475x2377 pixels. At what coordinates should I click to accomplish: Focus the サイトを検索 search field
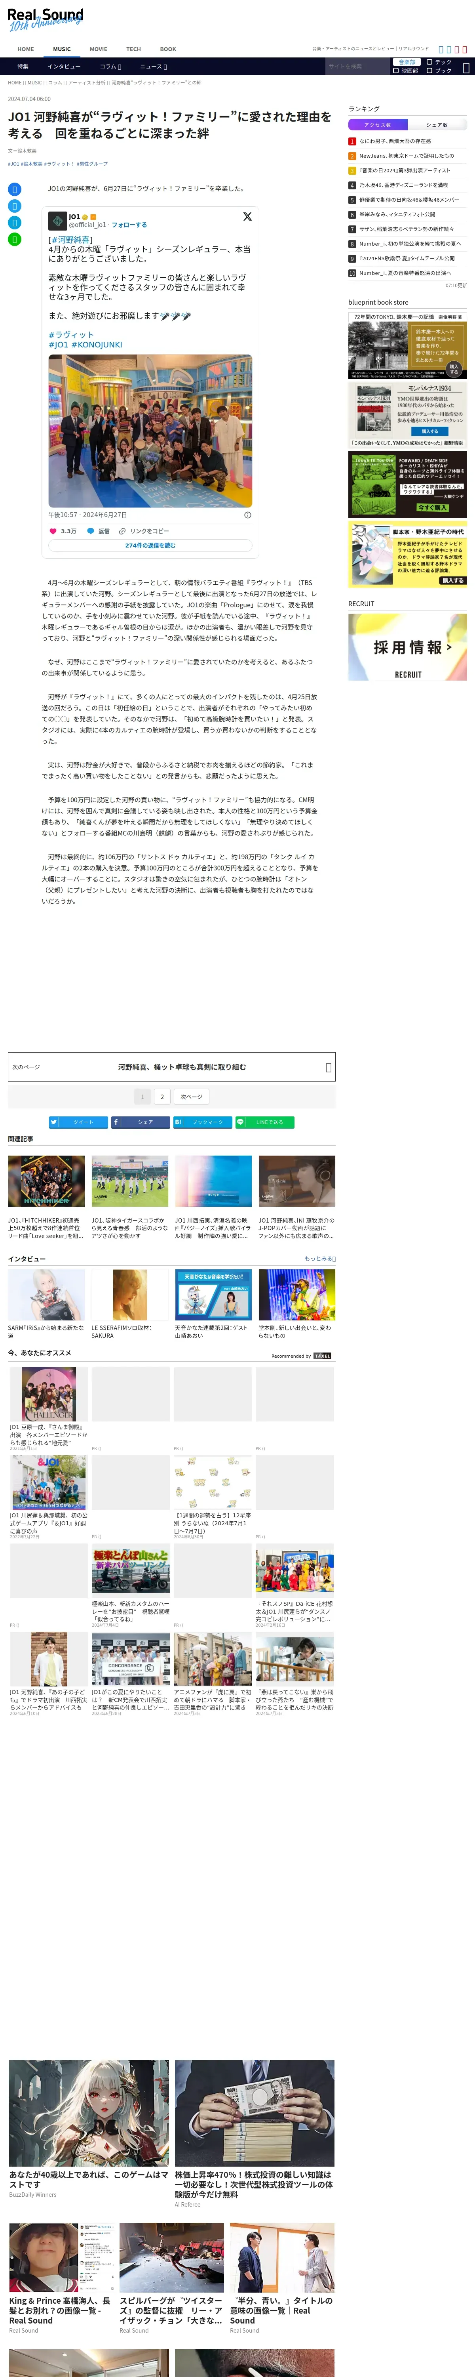tap(357, 67)
